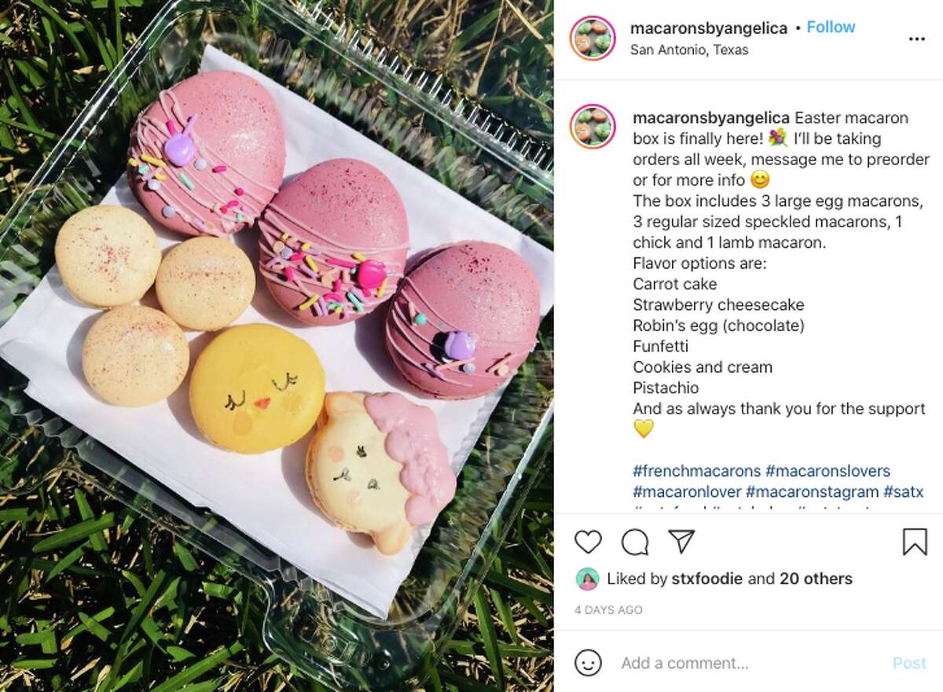Screen dimensions: 943x692
Task: Click the profile avatar beside the caption
Action: pos(593,126)
